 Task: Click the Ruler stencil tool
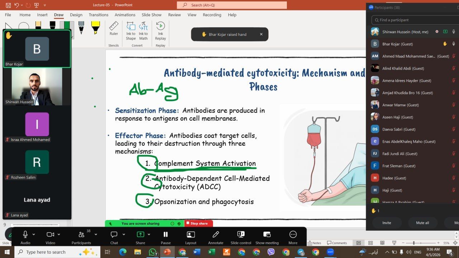click(114, 29)
